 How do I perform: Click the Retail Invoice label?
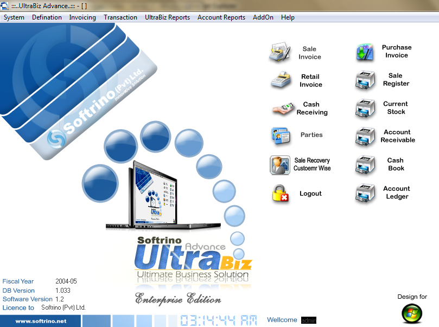pos(311,81)
